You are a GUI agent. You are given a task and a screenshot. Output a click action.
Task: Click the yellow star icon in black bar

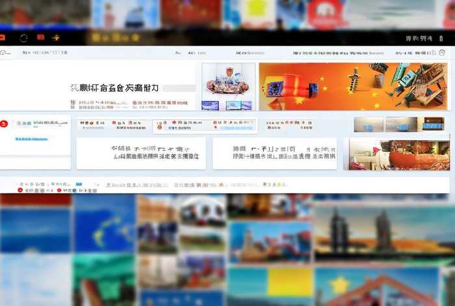[56, 38]
